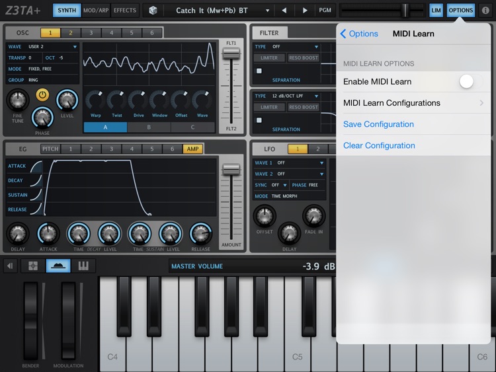496x372 pixels.
Task: Select waveform shaper bank C
Action: coord(192,127)
